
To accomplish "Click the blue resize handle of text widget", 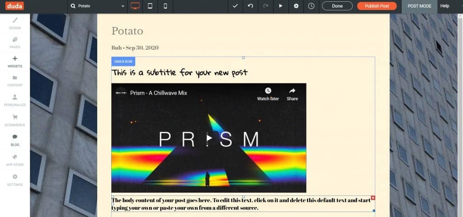I will 374,211.
